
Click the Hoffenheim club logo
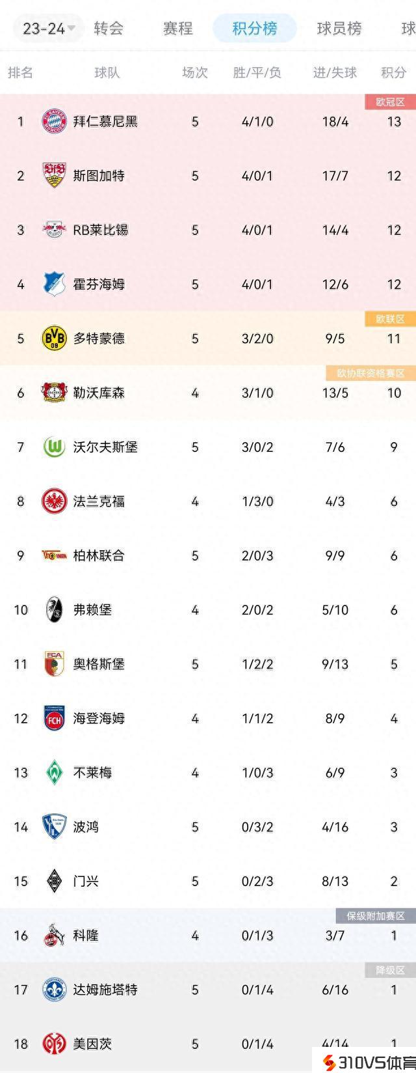(x=54, y=284)
